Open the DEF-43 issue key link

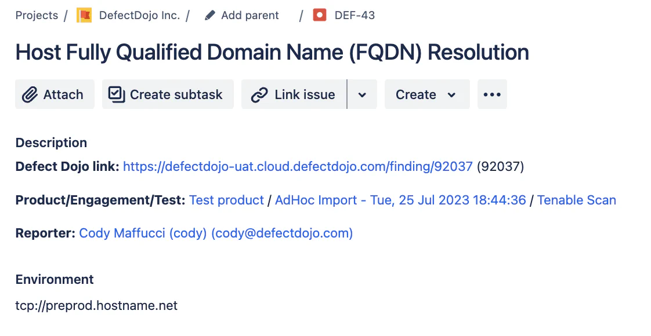355,16
